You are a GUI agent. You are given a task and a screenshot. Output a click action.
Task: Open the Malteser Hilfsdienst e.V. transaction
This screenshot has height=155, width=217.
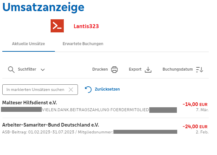[x=27, y=103]
